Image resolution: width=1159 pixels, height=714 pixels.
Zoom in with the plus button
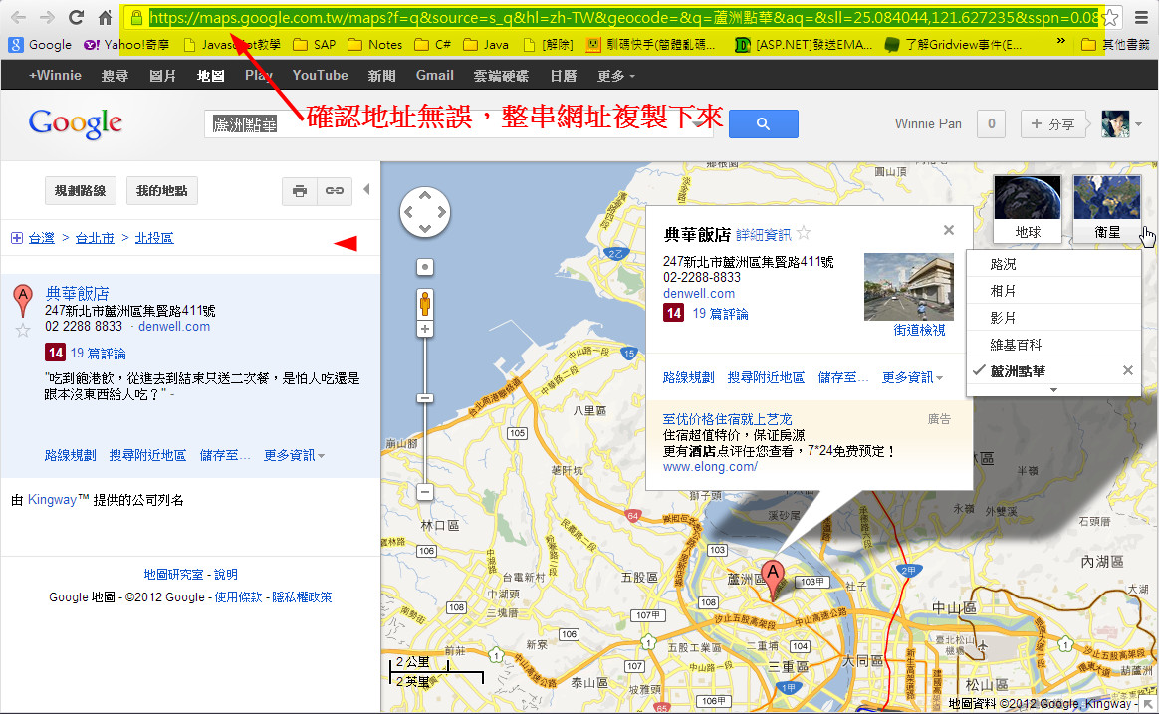[x=425, y=329]
